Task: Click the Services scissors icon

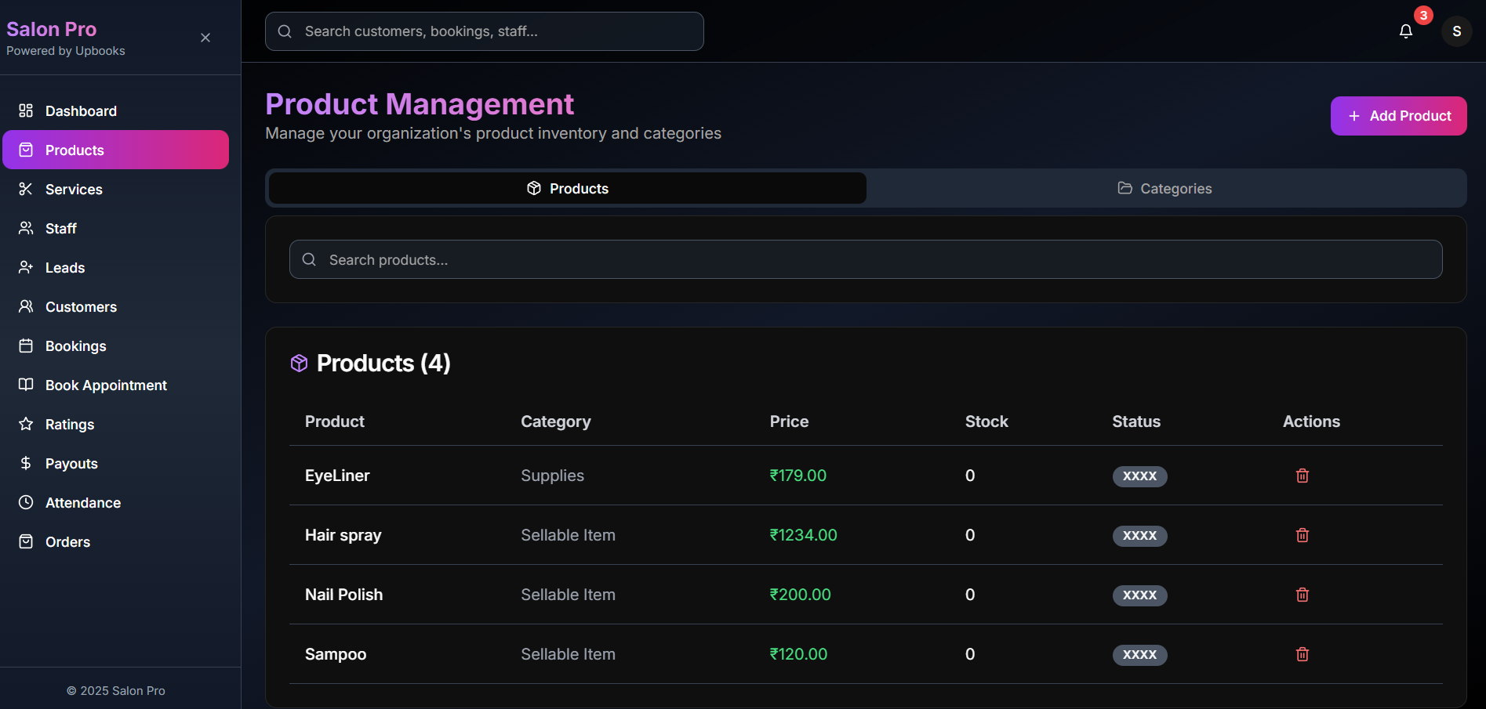Action: pos(26,189)
